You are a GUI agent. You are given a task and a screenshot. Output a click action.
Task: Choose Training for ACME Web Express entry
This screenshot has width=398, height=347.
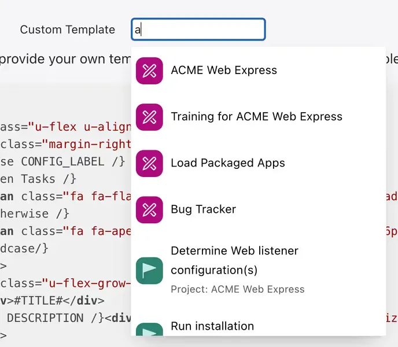(x=259, y=117)
